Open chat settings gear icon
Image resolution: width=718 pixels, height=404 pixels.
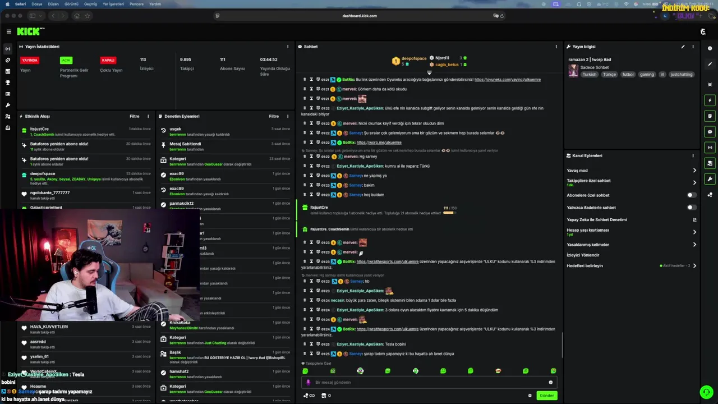(530, 396)
